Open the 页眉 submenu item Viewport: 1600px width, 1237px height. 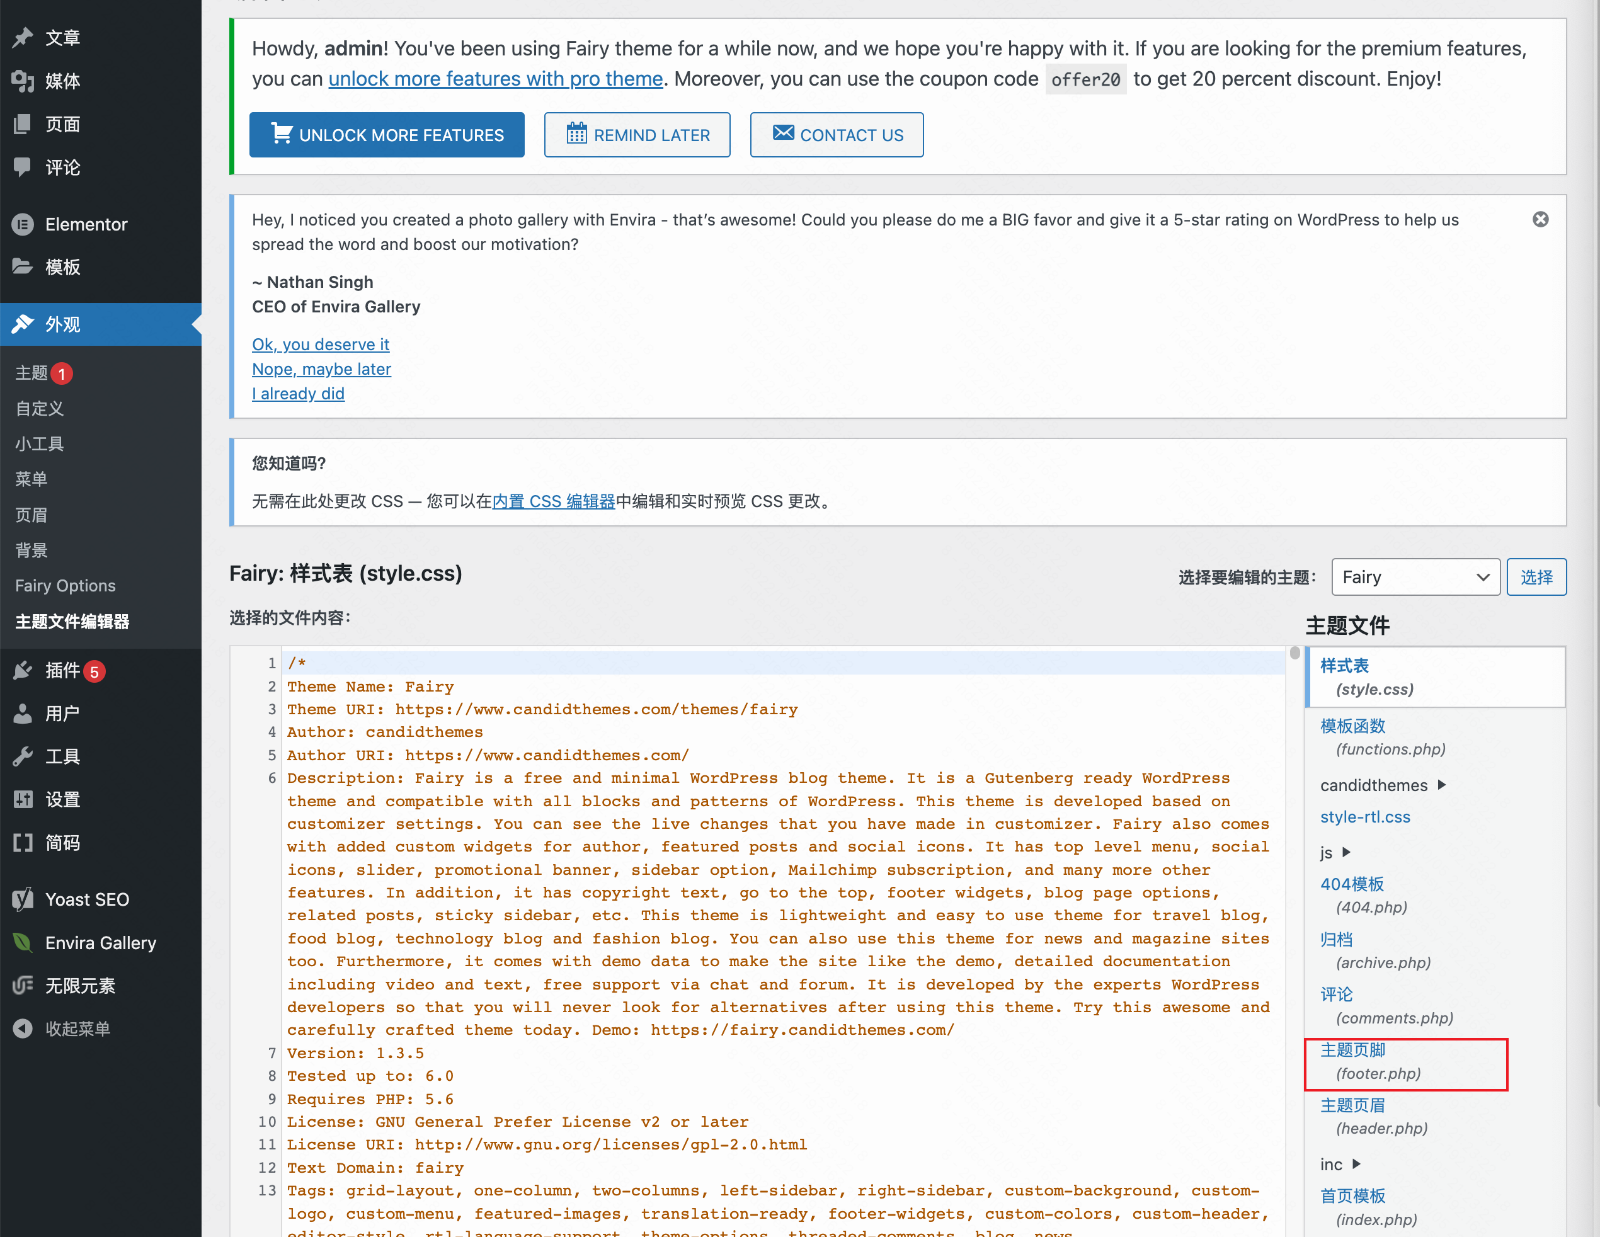point(31,515)
